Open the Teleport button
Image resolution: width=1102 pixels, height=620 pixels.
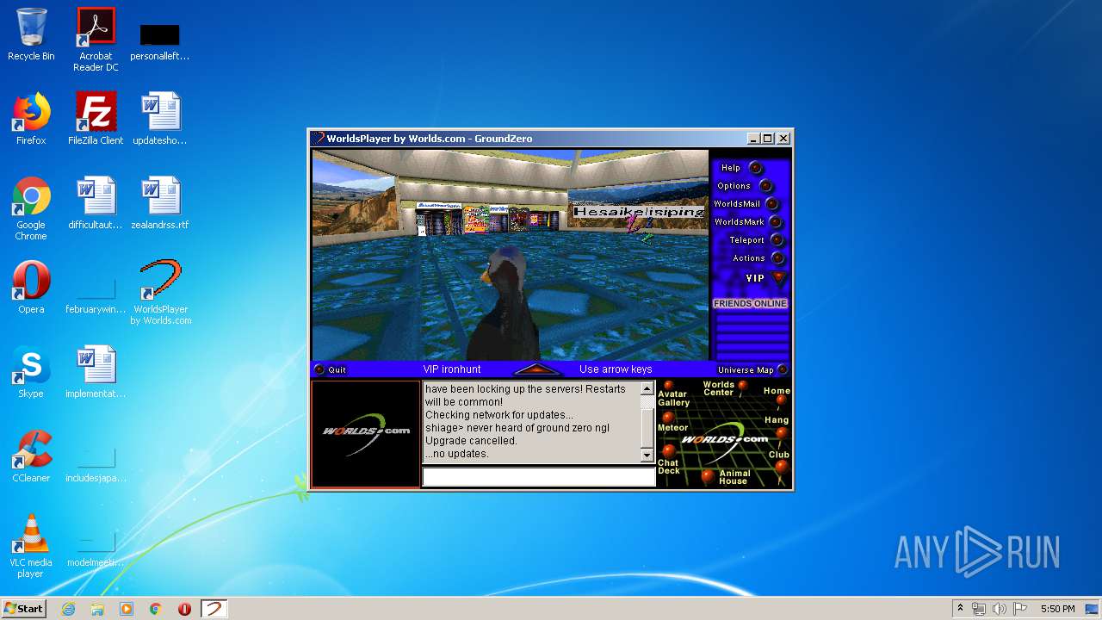point(756,240)
